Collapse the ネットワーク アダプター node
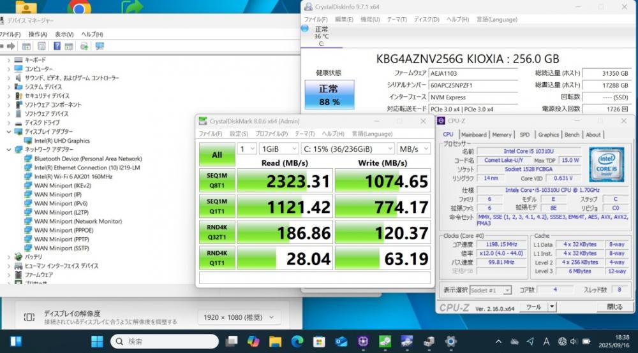This screenshot has height=353, width=638. (8, 150)
